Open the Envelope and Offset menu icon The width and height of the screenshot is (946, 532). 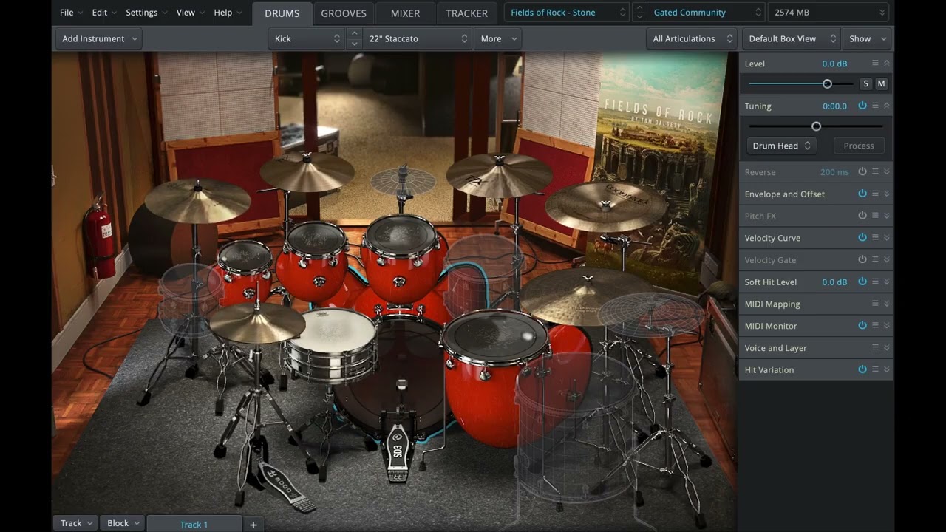coord(875,194)
